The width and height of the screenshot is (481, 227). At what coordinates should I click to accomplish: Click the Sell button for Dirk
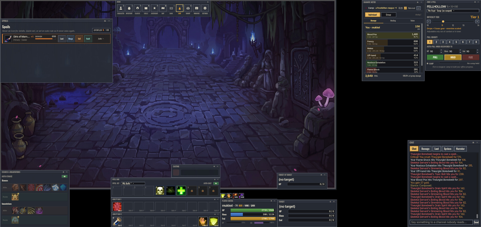[79, 39]
